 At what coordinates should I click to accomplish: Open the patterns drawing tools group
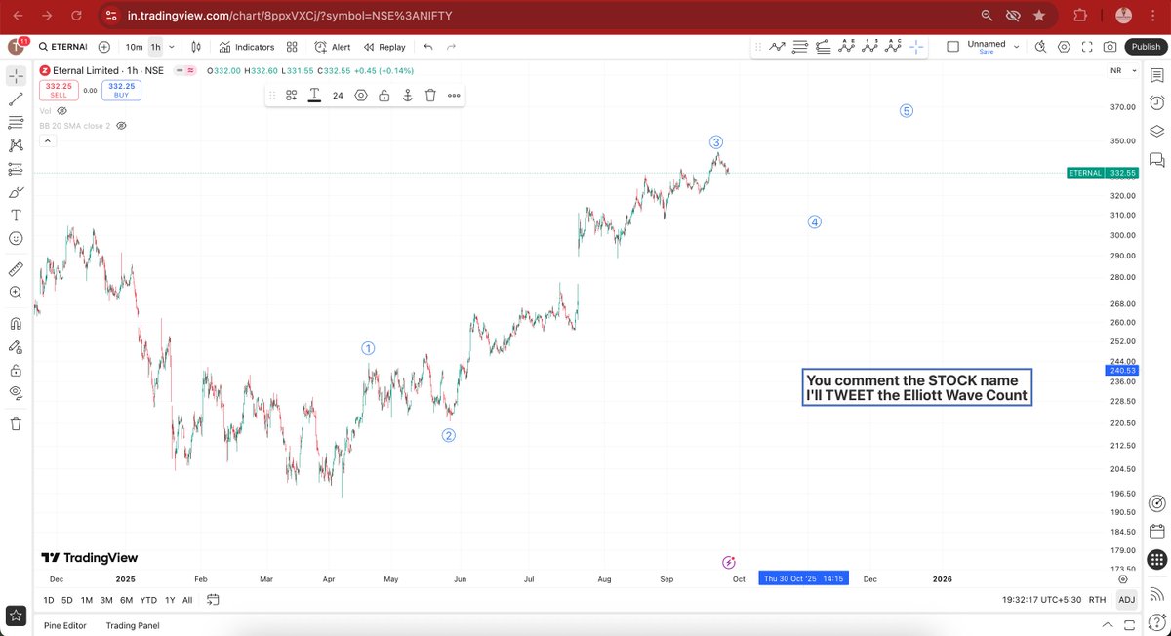16,145
